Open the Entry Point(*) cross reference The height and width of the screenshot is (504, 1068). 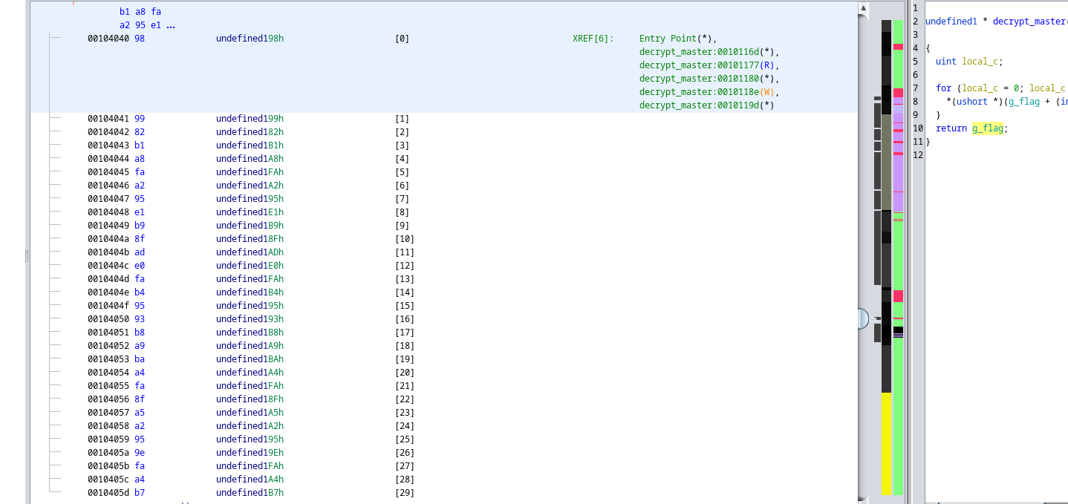click(x=678, y=39)
